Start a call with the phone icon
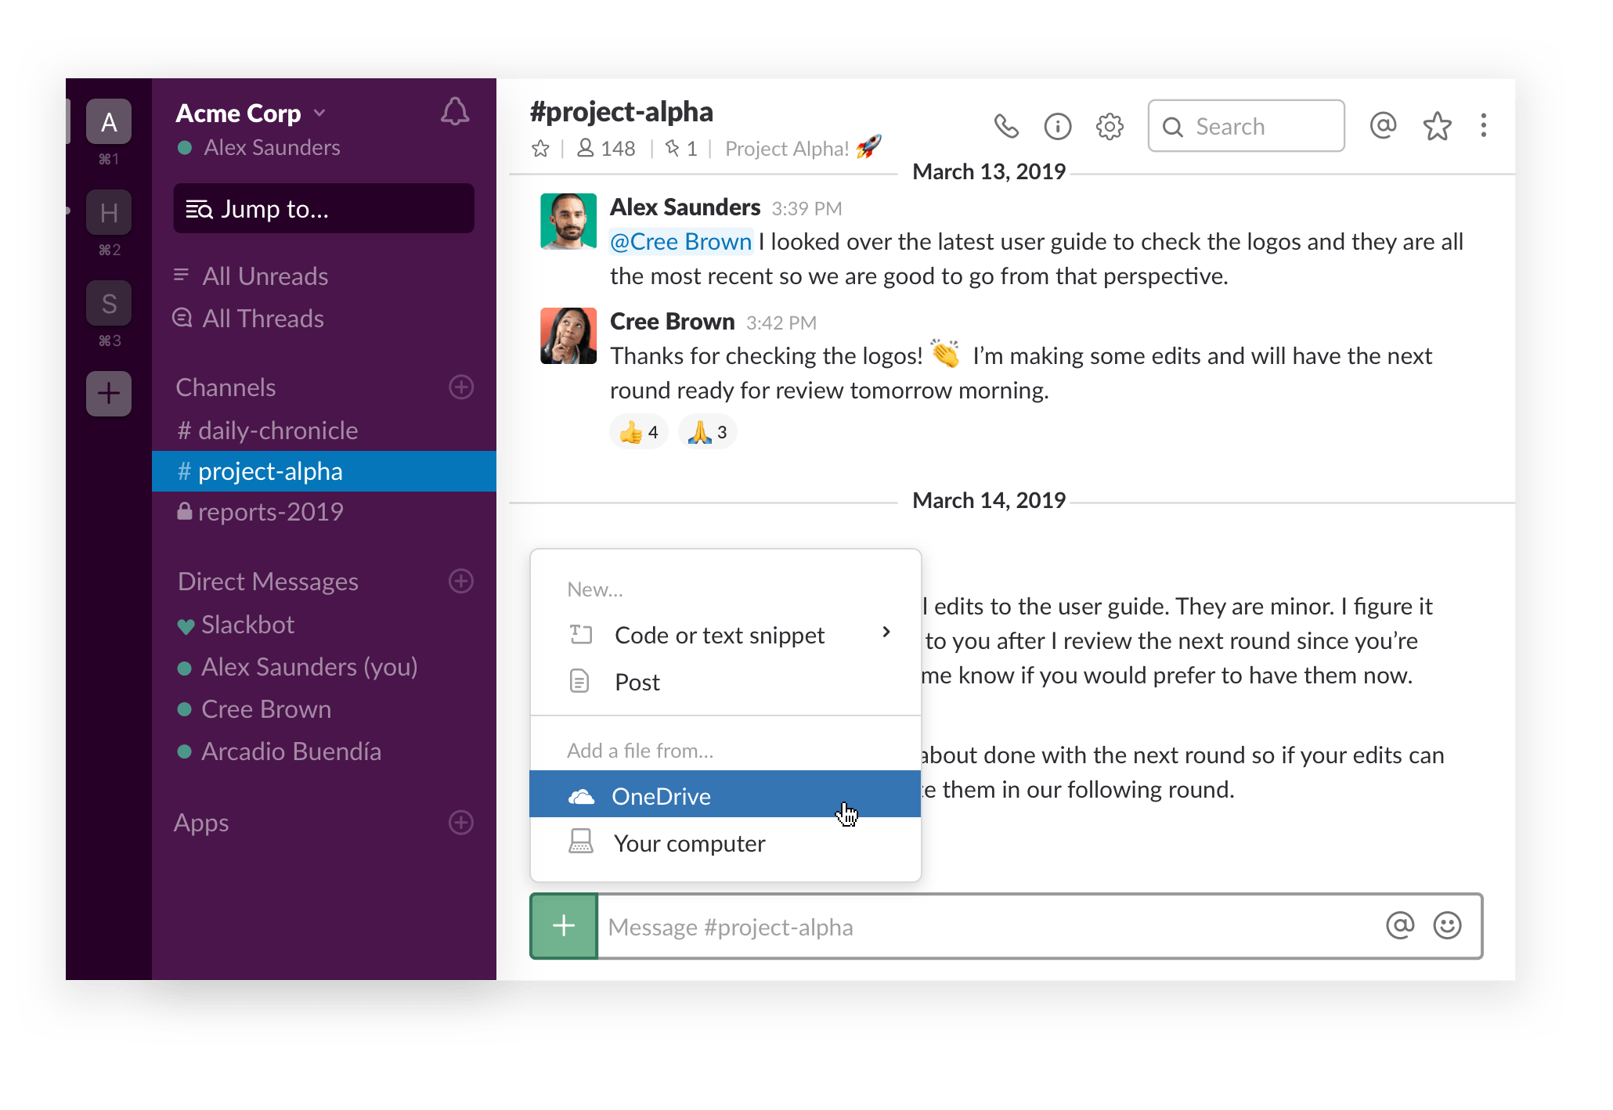 click(x=1007, y=126)
